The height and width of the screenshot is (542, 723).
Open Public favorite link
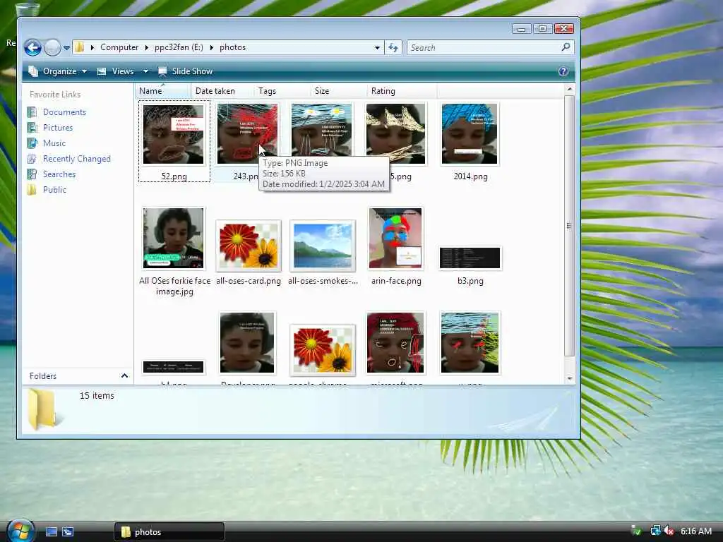[54, 190]
